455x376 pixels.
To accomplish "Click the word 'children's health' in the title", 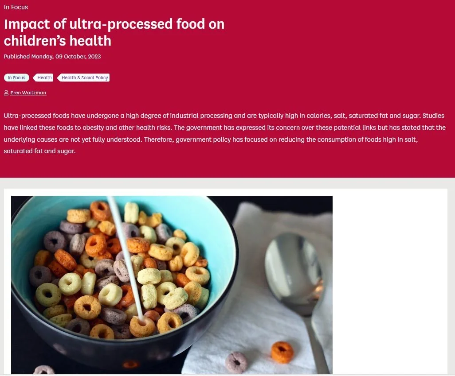I will pyautogui.click(x=58, y=41).
